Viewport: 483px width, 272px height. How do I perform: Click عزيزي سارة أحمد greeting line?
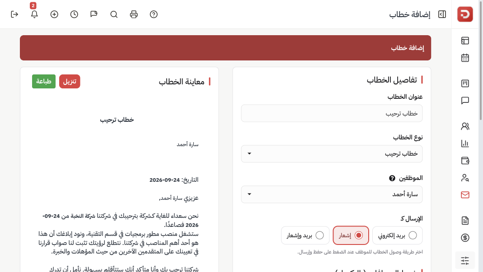(x=178, y=198)
